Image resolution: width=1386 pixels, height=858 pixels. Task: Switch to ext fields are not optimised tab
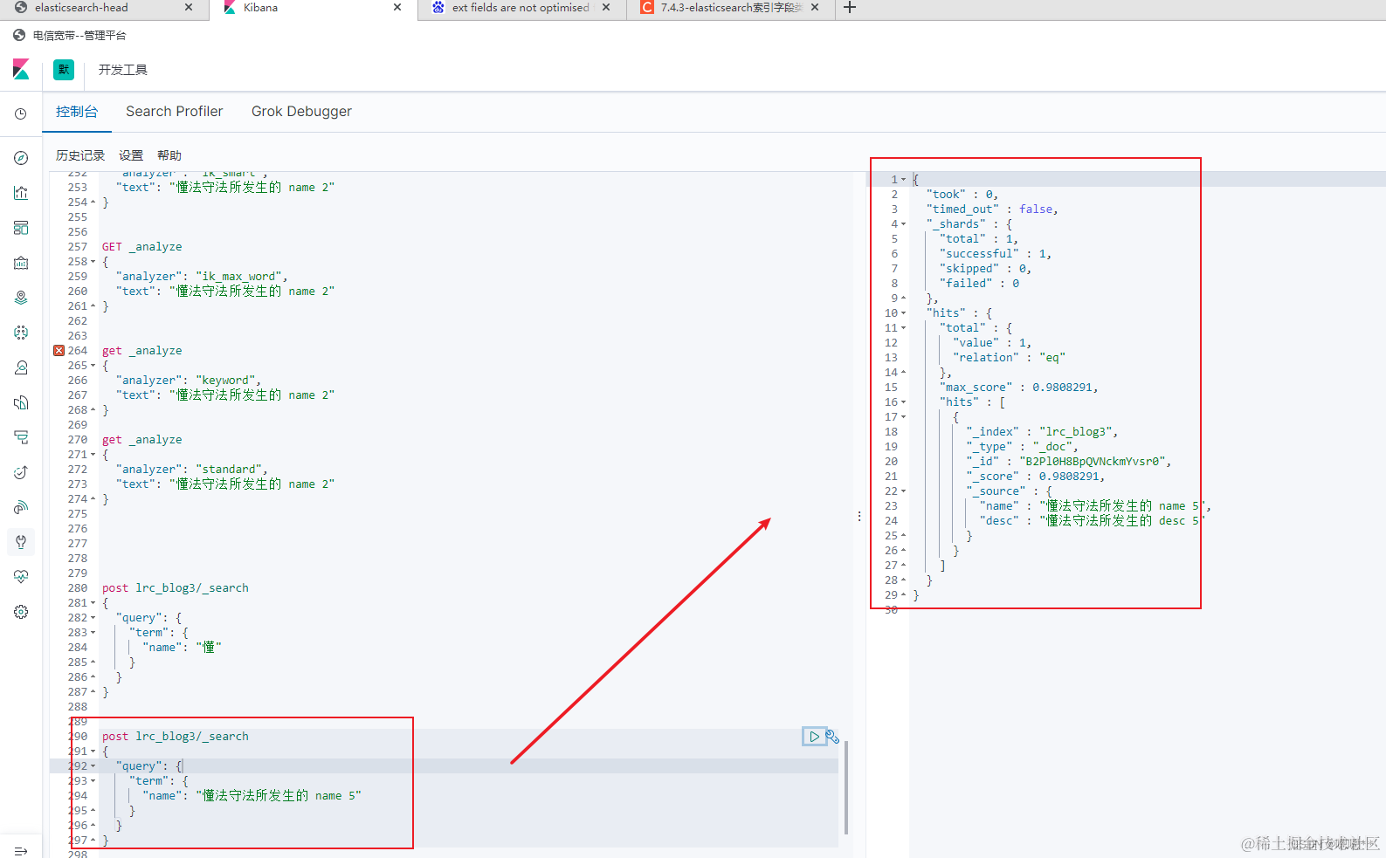[521, 8]
